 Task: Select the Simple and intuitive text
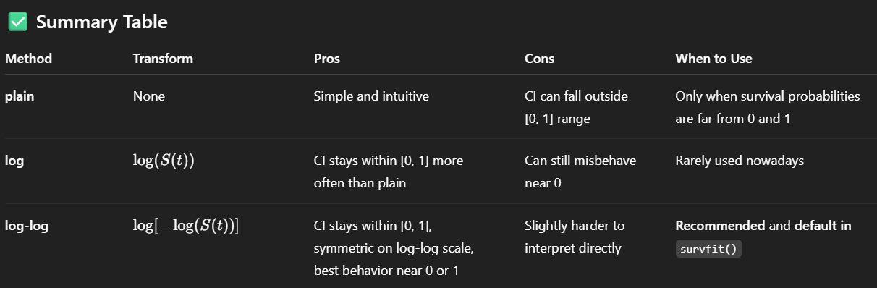click(x=371, y=96)
